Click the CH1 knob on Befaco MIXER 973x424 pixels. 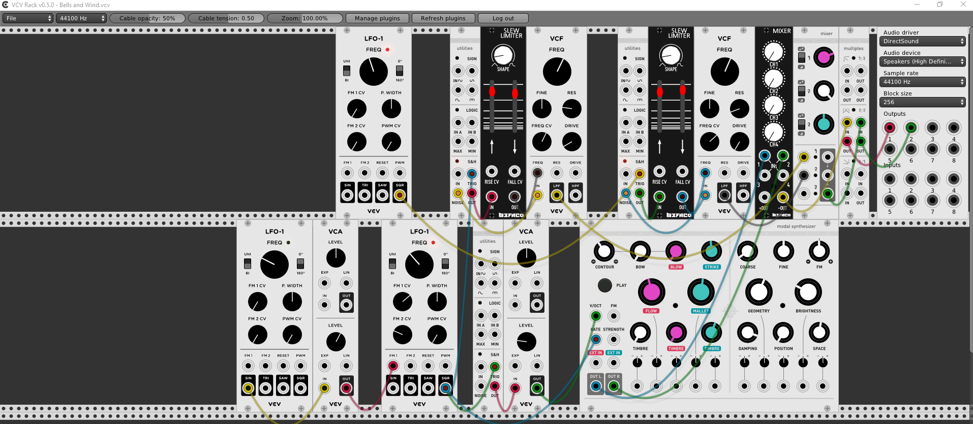(773, 51)
